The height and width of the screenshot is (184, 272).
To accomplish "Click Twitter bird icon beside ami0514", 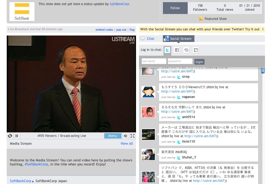I will (x=179, y=117).
